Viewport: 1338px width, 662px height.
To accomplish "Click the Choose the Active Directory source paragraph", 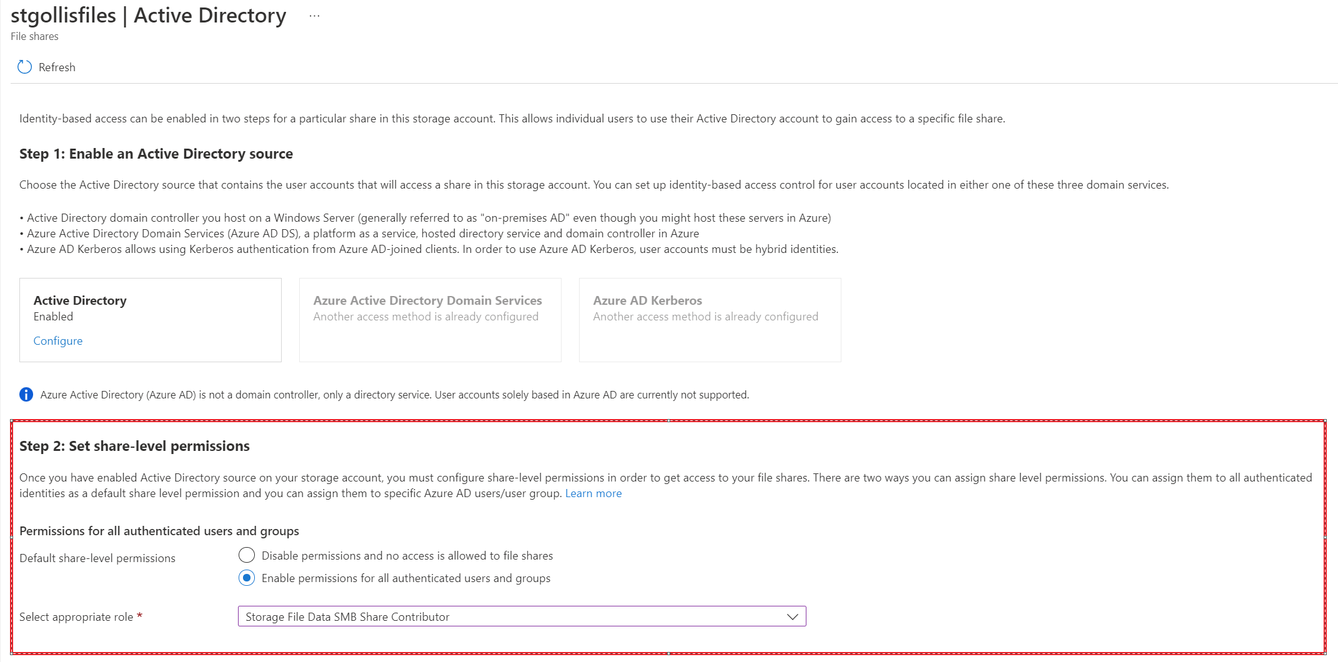I will [x=594, y=185].
